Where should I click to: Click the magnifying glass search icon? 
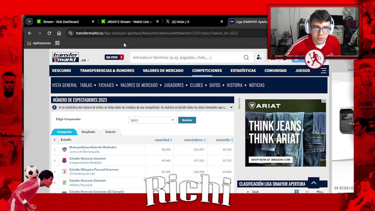(x=246, y=57)
